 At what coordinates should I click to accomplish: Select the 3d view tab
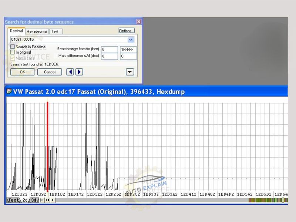pyautogui.click(x=33, y=200)
